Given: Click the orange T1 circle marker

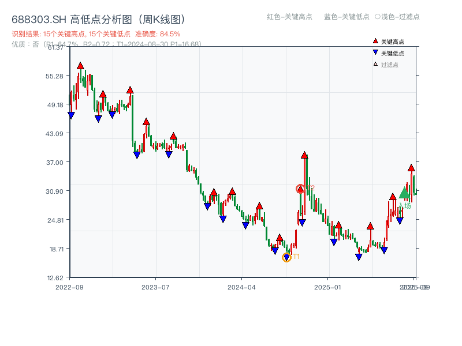Looking at the screenshot, I should [x=286, y=257].
